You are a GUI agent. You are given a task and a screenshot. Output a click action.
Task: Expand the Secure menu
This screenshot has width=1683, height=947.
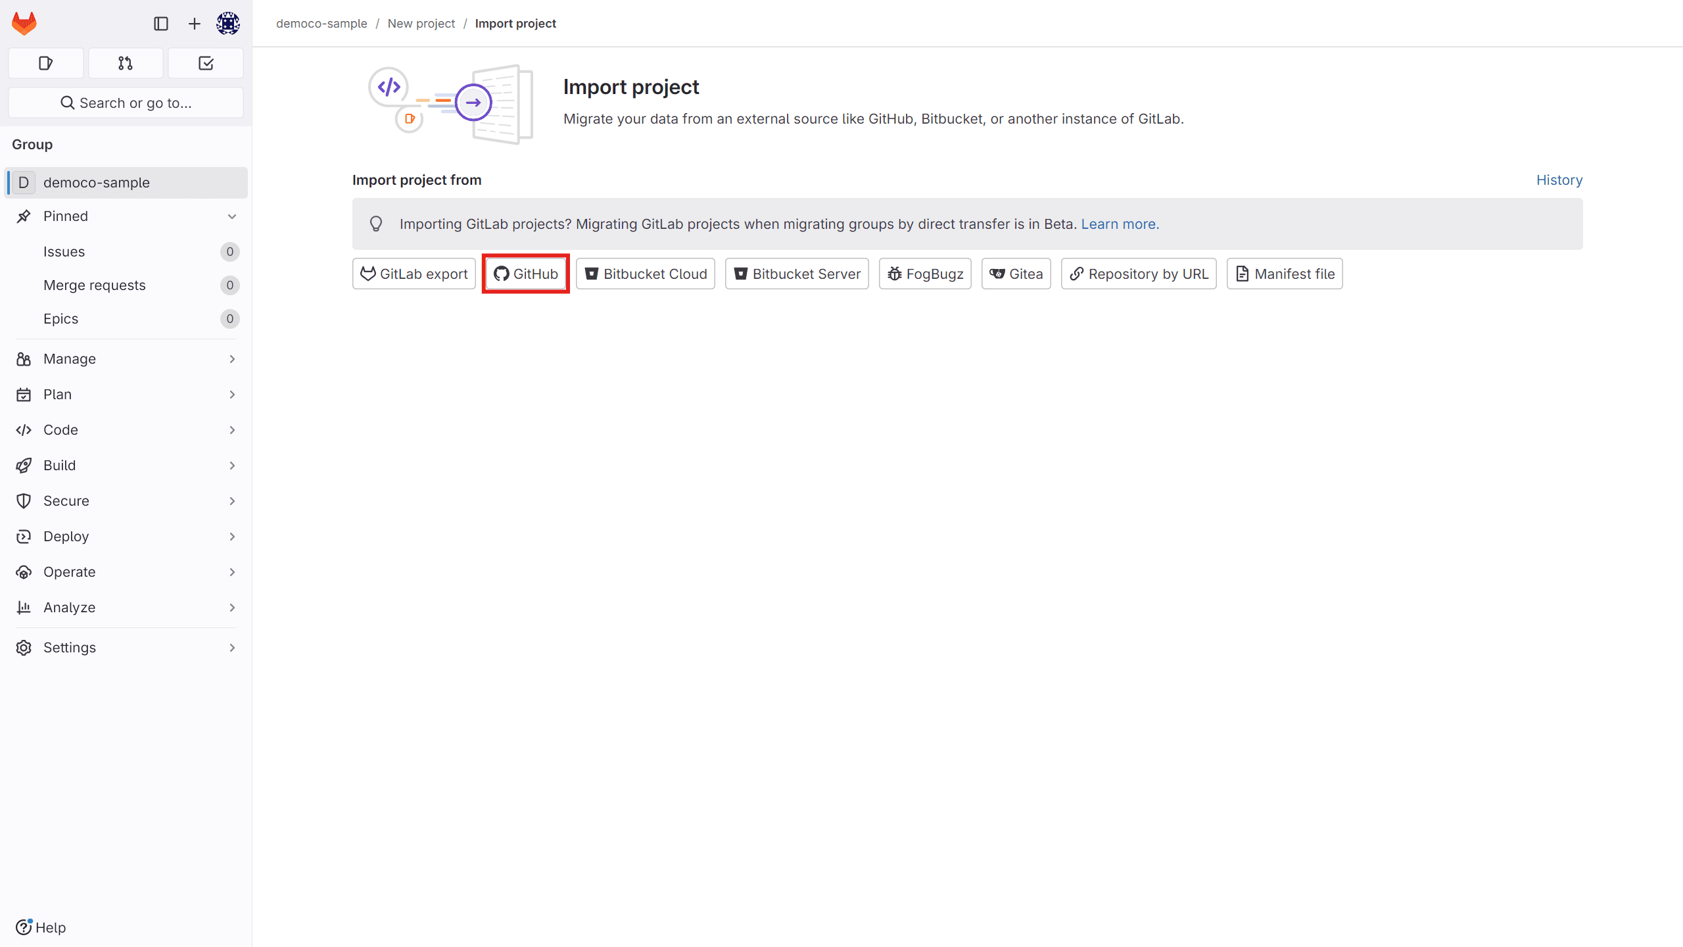[126, 501]
